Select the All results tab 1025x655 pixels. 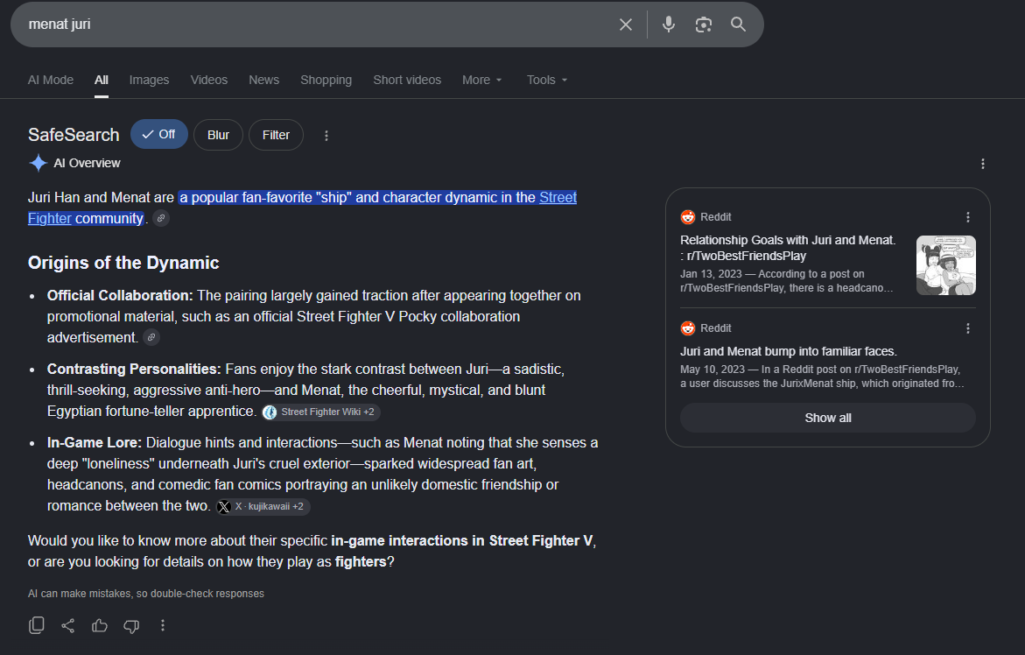pos(102,80)
